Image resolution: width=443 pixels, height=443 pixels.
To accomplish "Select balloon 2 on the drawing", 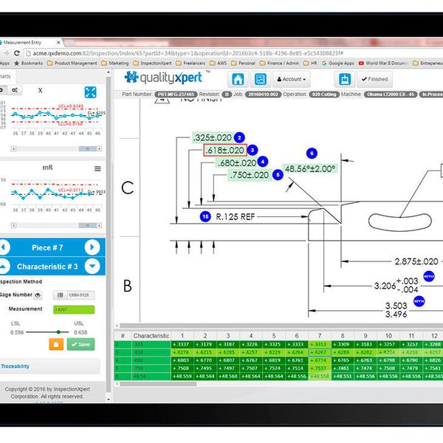I will [x=239, y=137].
